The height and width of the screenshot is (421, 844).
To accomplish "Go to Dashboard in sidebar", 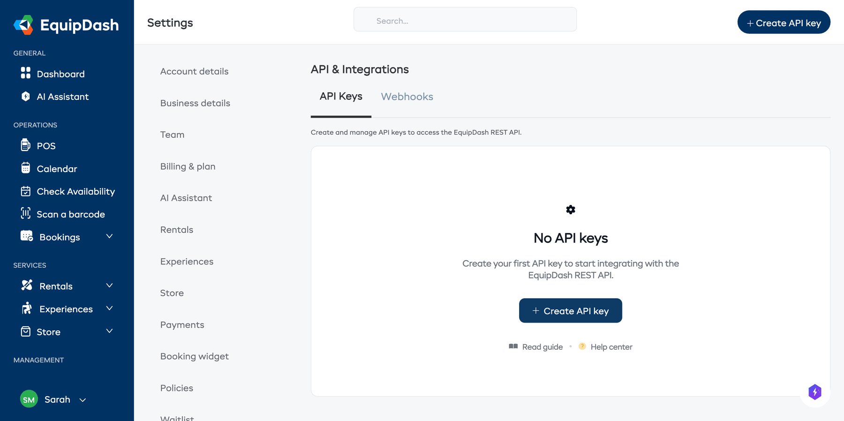I will click(61, 74).
